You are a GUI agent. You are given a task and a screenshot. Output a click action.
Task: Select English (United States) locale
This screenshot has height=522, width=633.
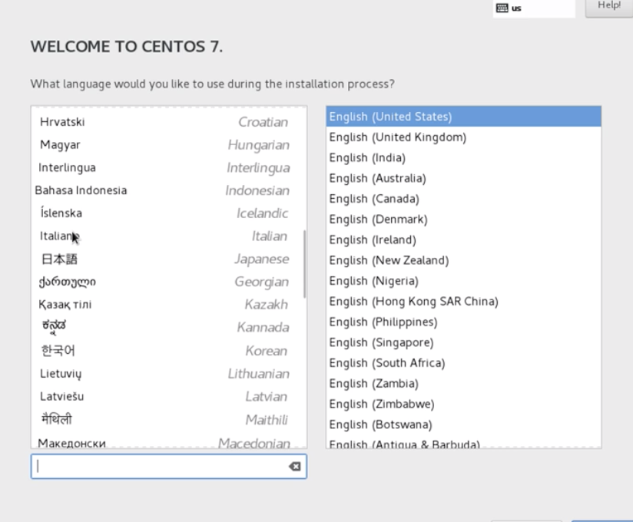(463, 117)
